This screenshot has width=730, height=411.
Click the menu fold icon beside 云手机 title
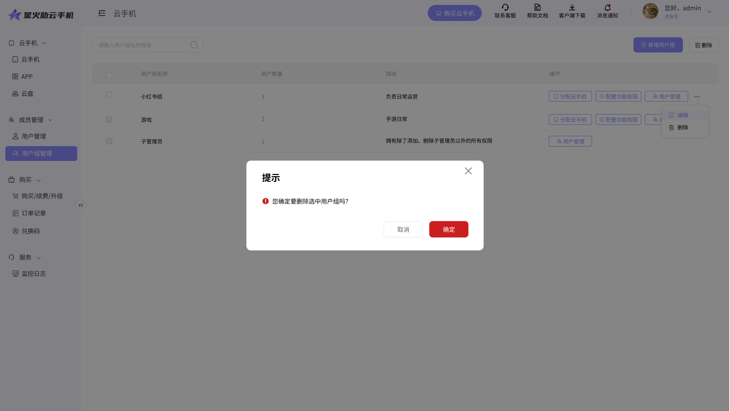click(x=102, y=13)
